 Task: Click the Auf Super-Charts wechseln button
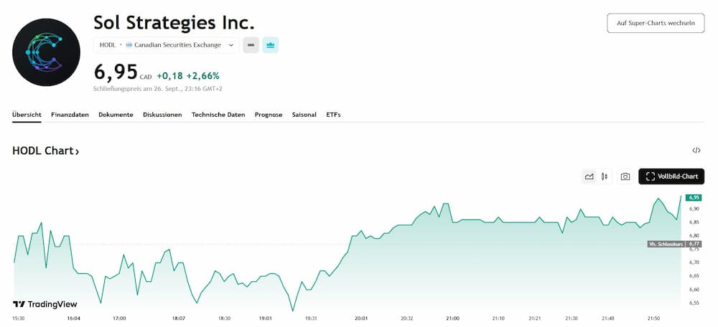656,23
